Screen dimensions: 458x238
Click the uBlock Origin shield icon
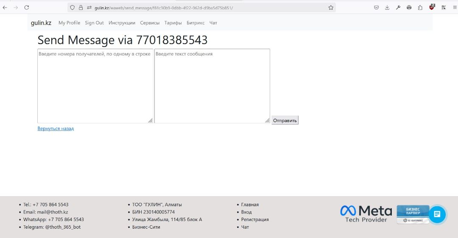tap(432, 7)
